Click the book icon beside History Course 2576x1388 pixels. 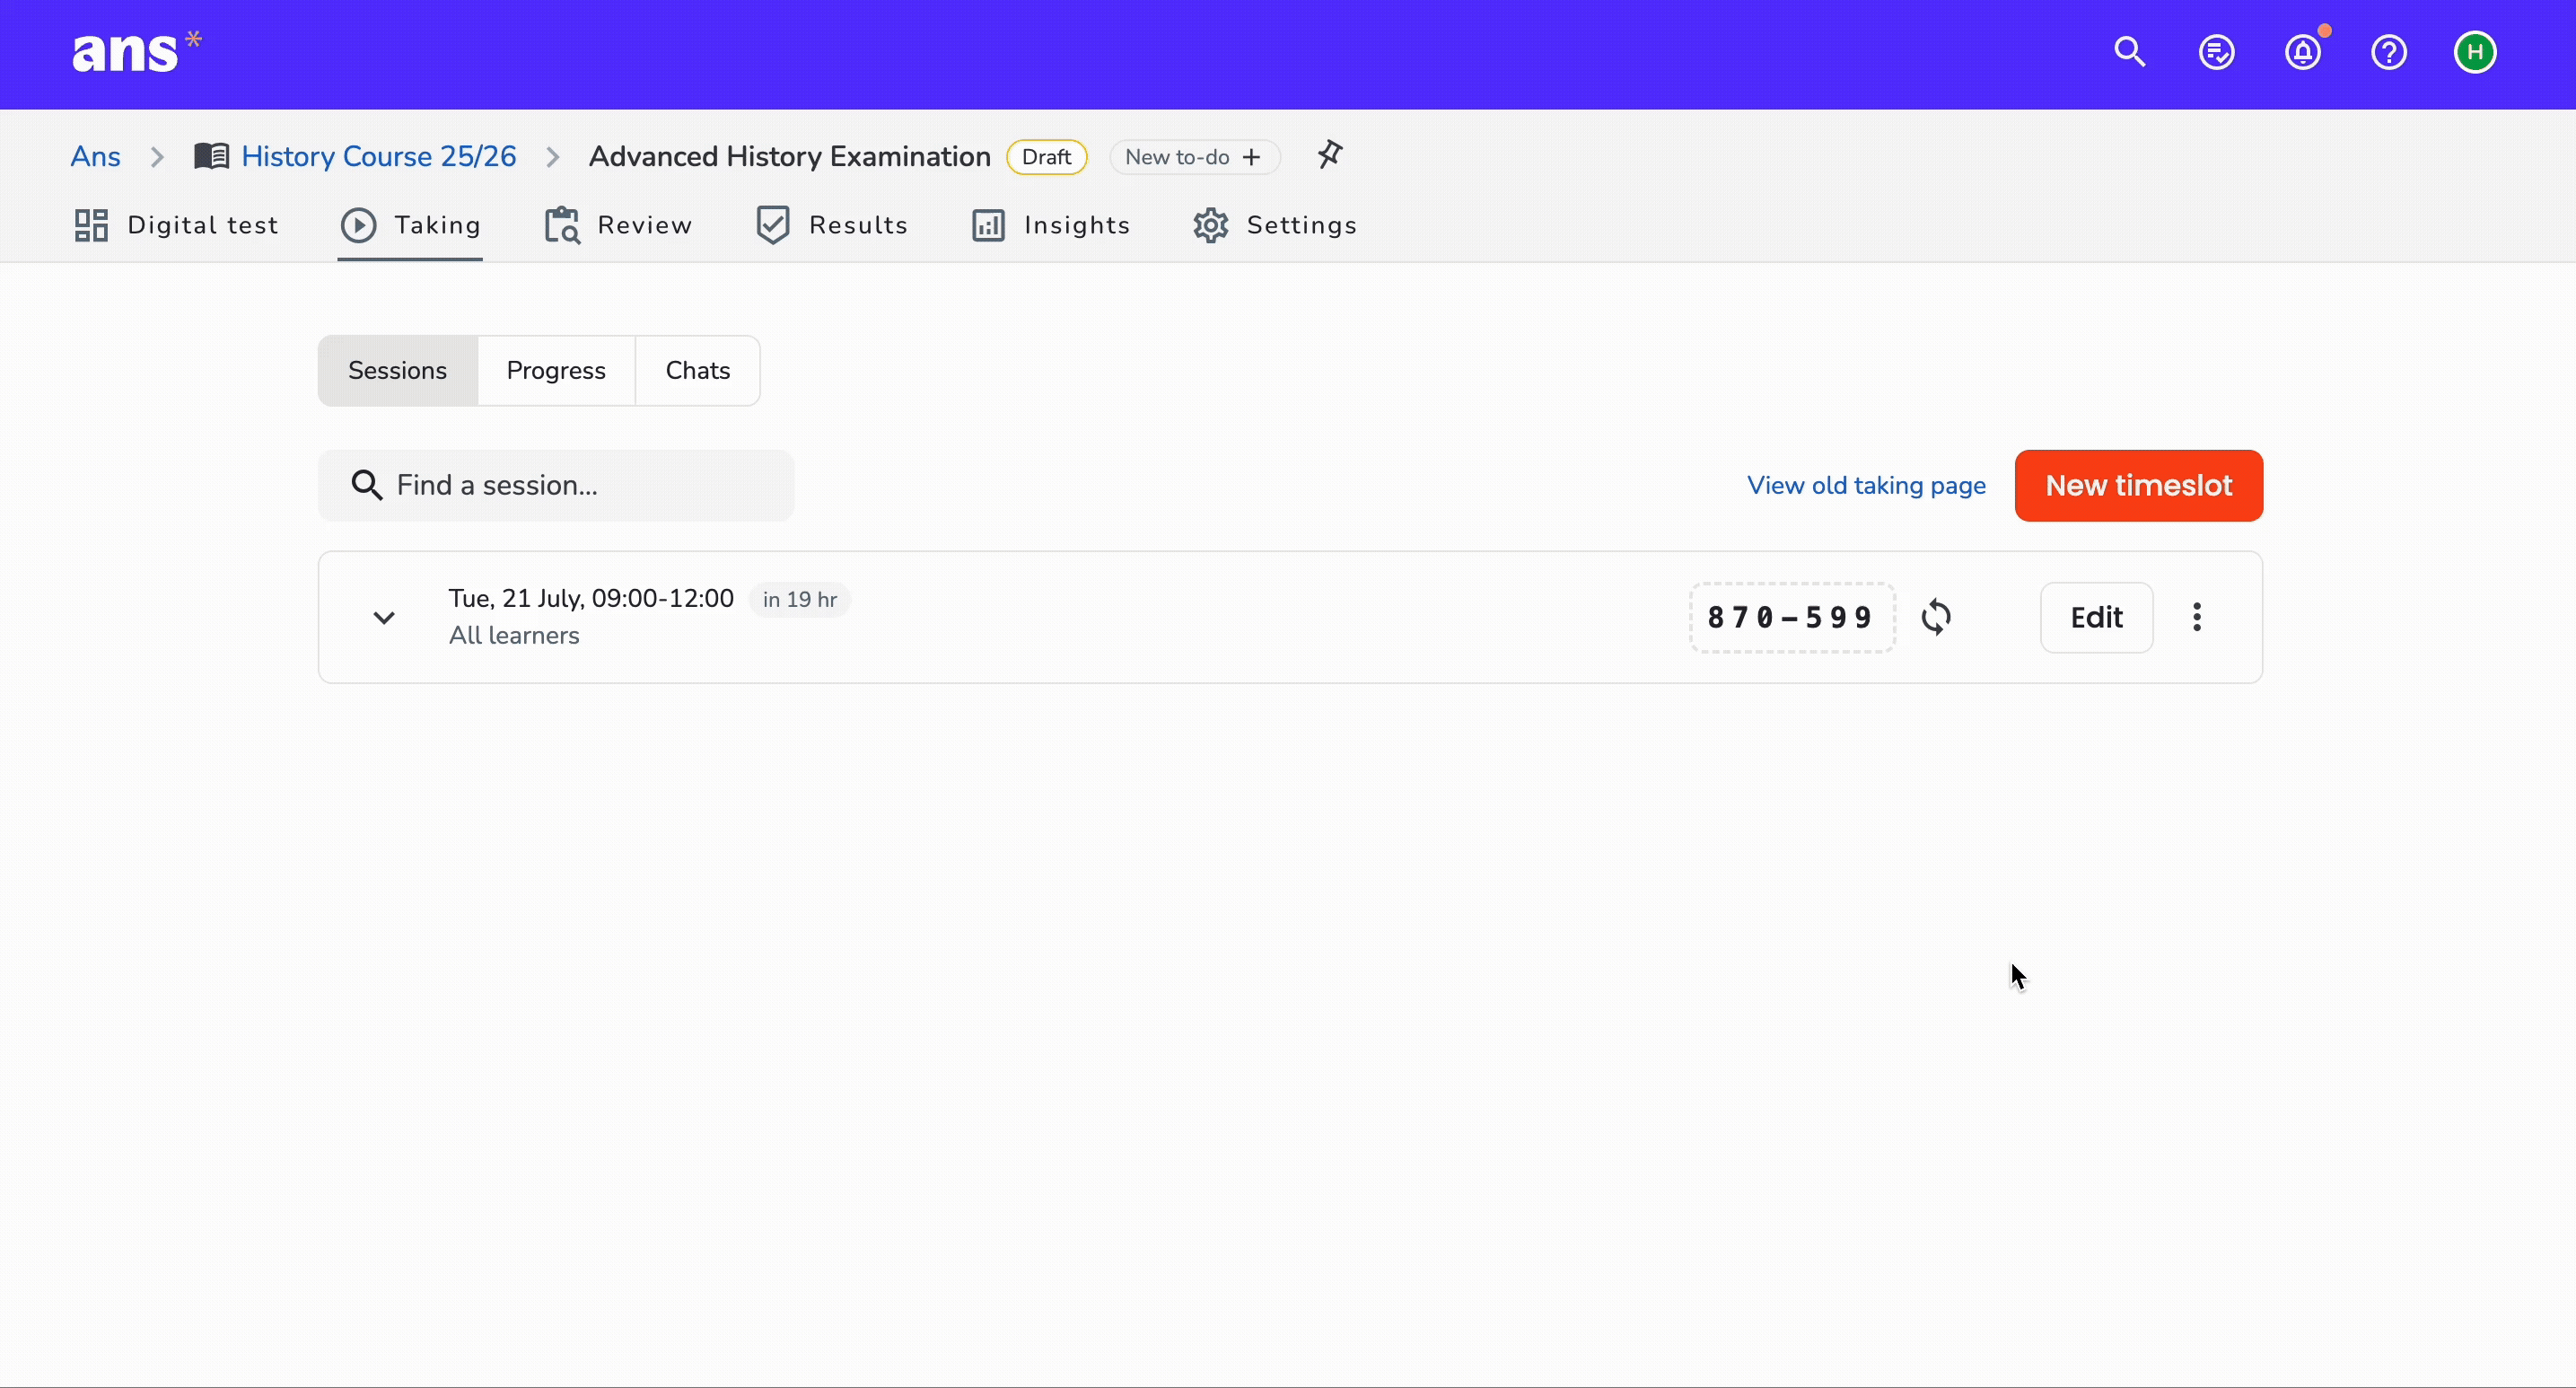point(211,156)
